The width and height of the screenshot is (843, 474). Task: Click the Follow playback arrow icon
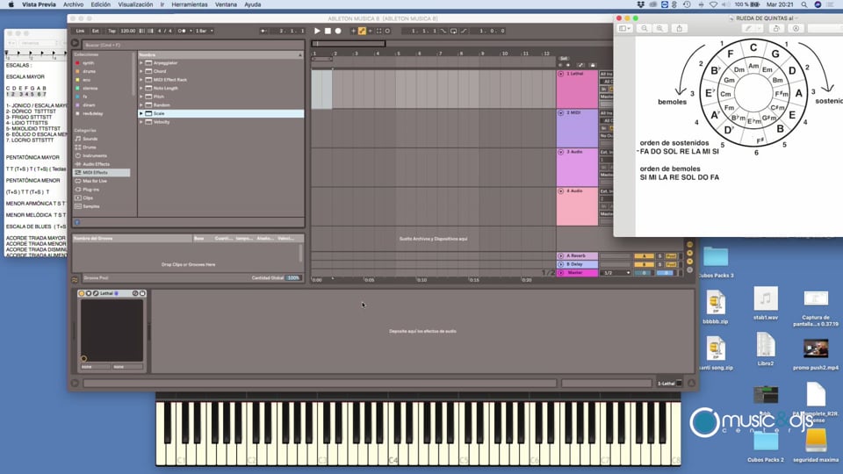tap(263, 32)
